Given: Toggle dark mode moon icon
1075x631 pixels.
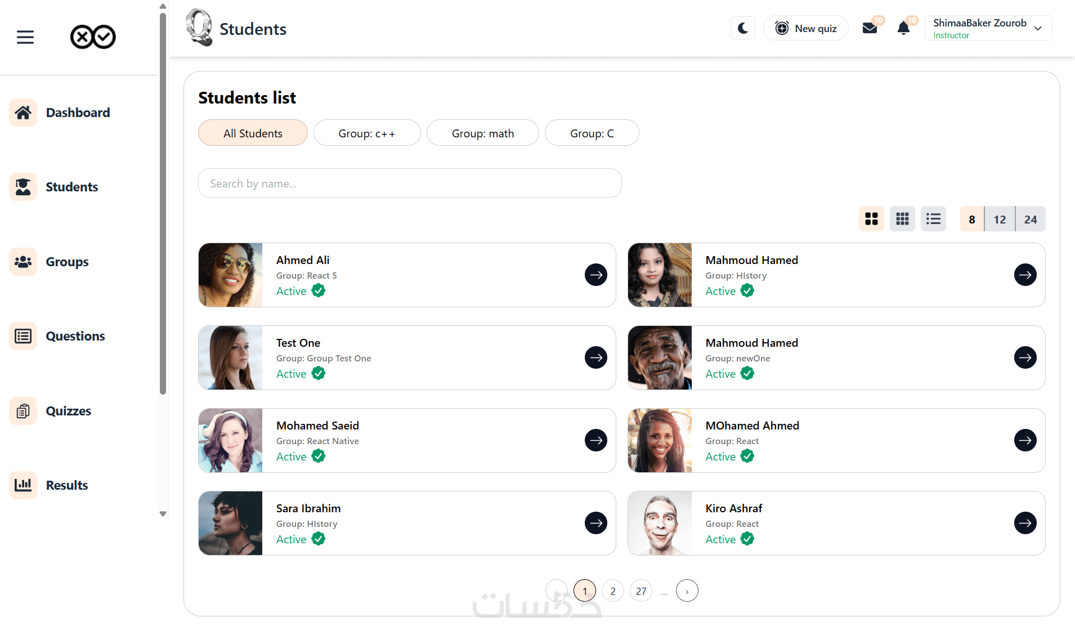Looking at the screenshot, I should (743, 28).
